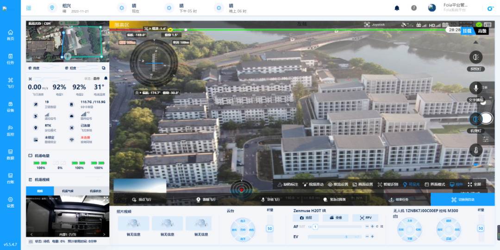Viewport: 500px width, 250px height.
Task: Select the 高级 tab
Action: tap(482, 30)
